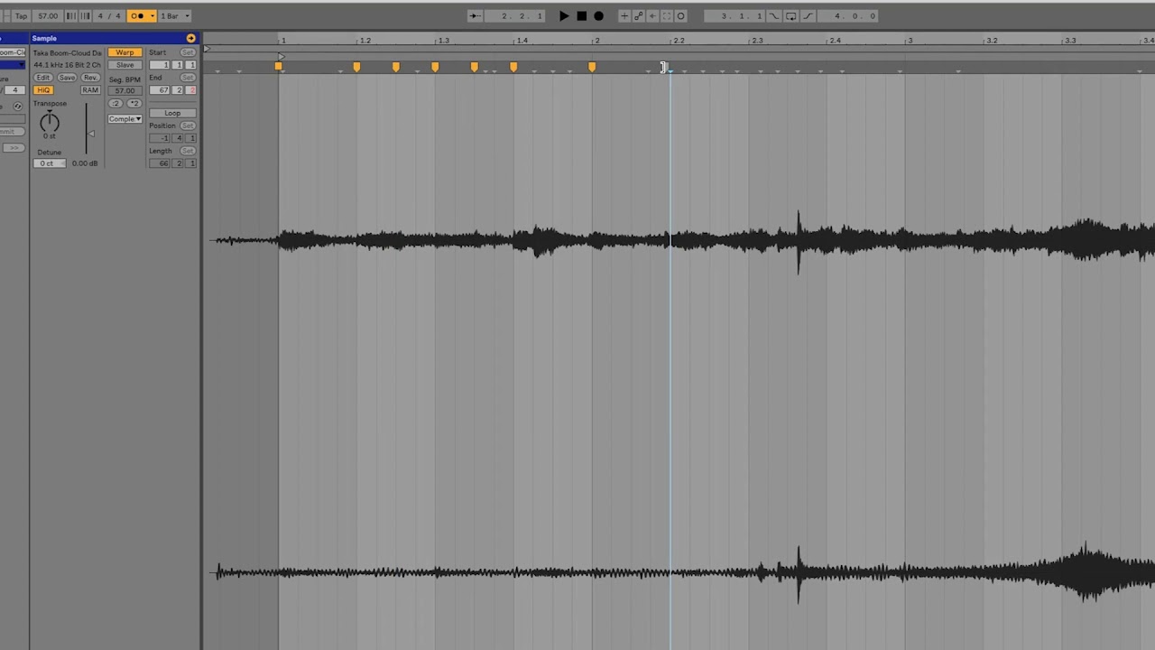
Task: Click the Set button next to End
Action: point(188,78)
